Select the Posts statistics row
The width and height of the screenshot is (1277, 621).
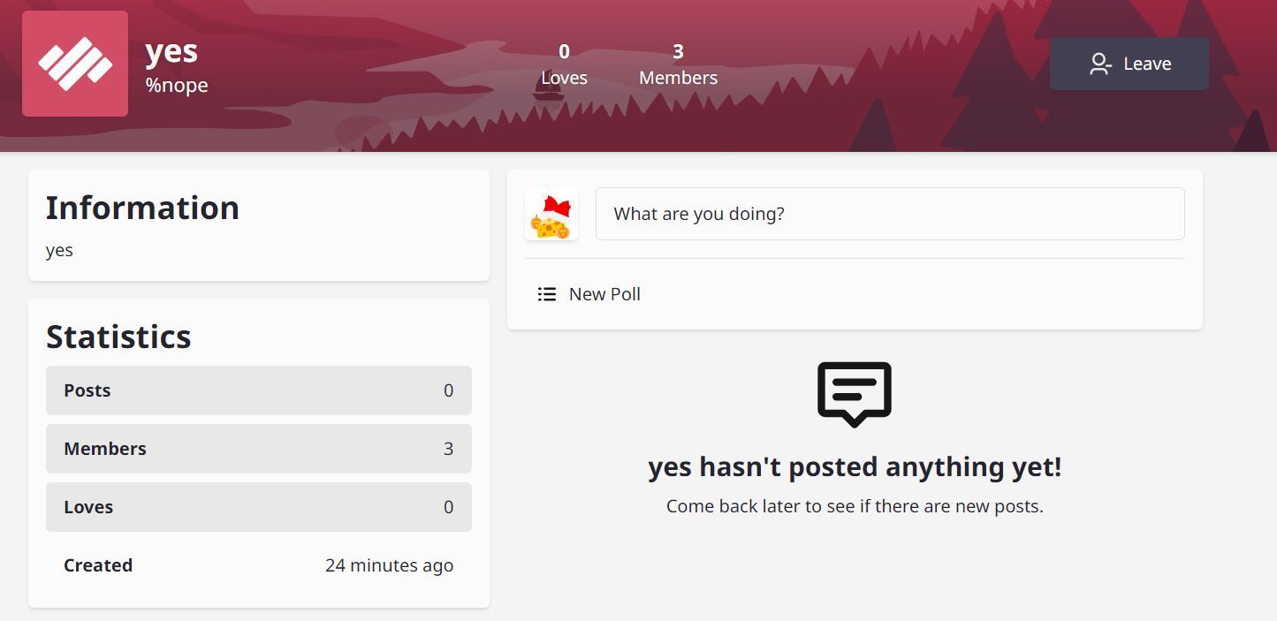(x=259, y=390)
